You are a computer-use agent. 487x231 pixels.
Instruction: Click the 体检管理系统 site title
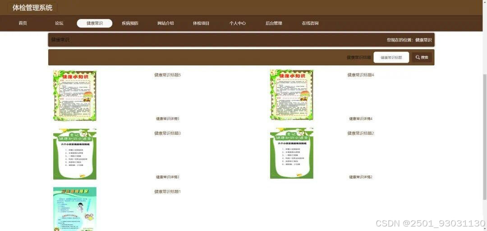click(x=32, y=8)
